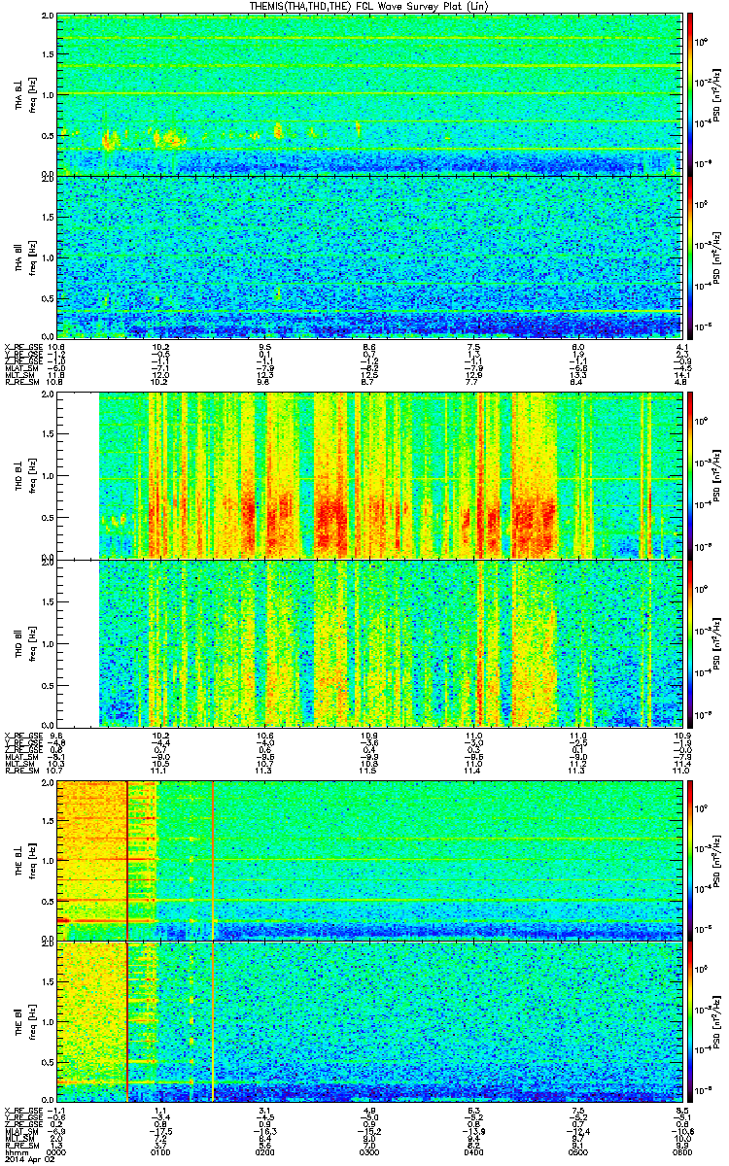Click the PSD [nT²/Hz] label beside THA BL
Image resolution: width=729 pixels, height=1166 pixels.
pos(717,94)
